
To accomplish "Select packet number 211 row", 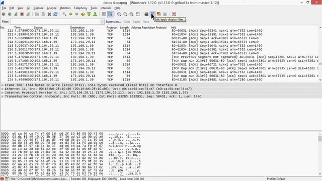I will [x=160, y=30].
